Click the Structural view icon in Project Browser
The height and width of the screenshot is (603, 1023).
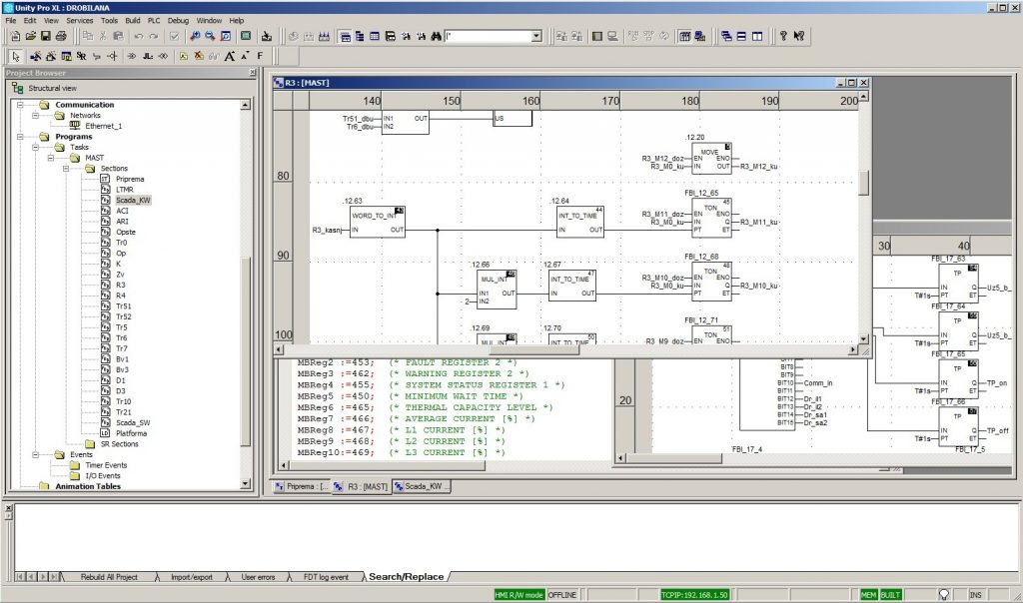[x=18, y=89]
